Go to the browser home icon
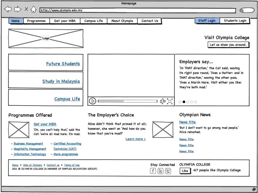 pyautogui.click(x=34, y=9)
